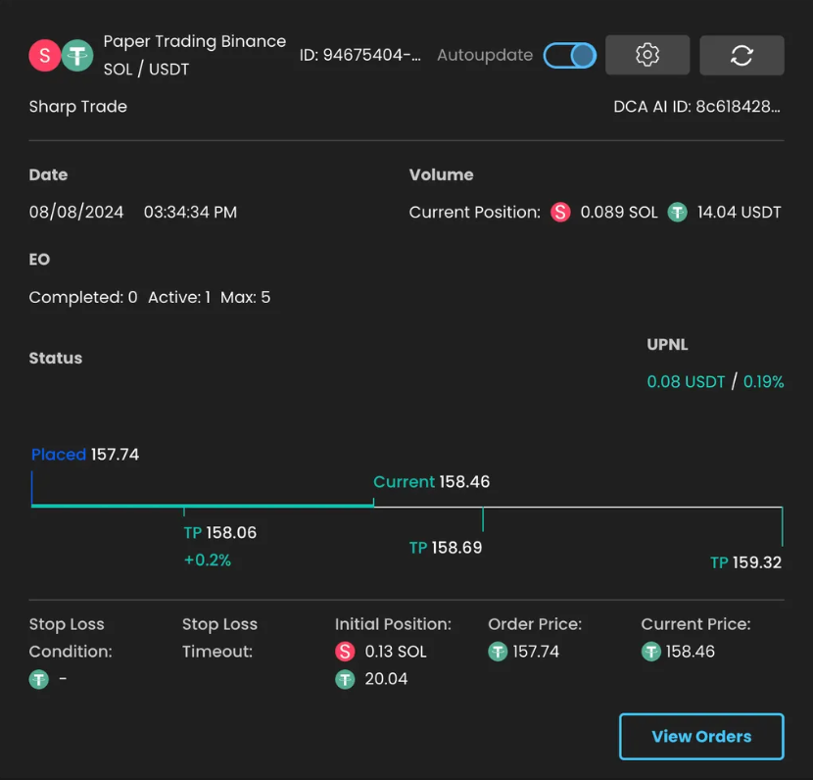Click Tether icon beside Order Price 157.74

point(498,652)
